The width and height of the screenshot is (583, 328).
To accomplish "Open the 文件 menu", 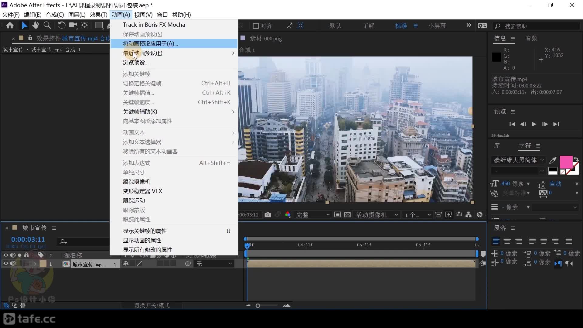I will click(x=11, y=15).
